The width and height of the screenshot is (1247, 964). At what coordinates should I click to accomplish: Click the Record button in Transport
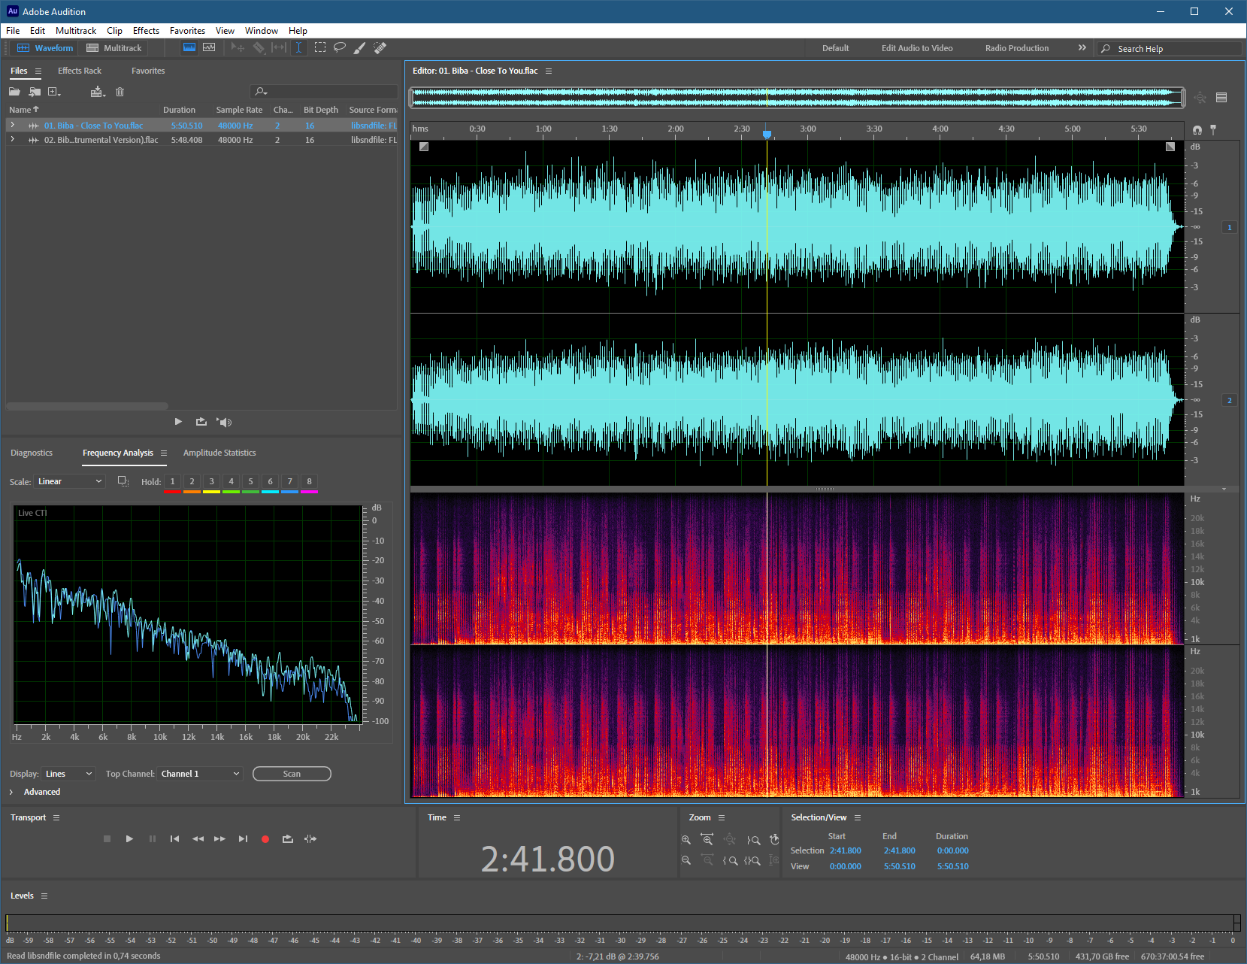265,839
